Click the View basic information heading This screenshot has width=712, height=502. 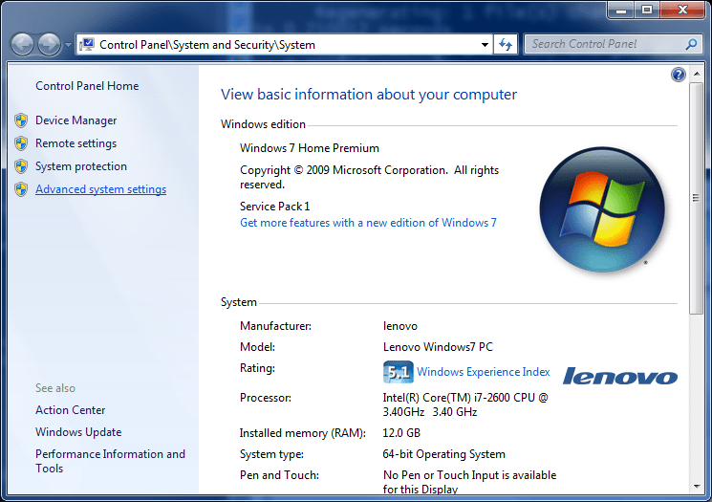point(369,95)
